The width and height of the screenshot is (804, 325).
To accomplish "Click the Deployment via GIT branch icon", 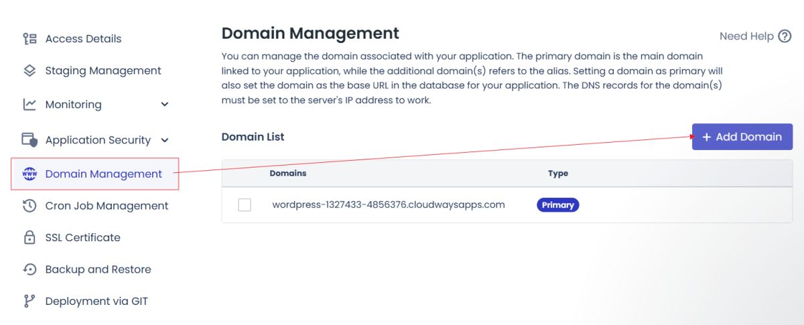I will 29,302.
